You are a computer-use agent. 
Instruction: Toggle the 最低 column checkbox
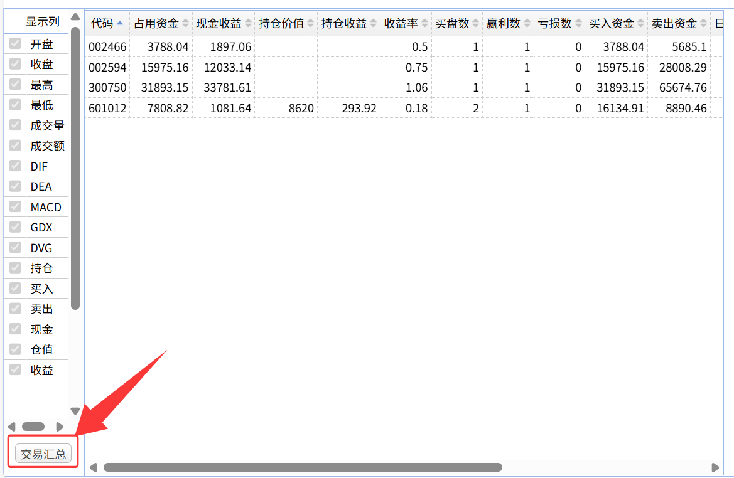tap(15, 104)
